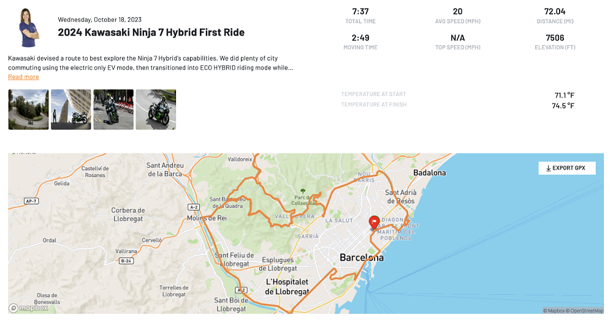Screen dimensions: 613x323
Task: Click the N/A top speed value
Action: click(457, 38)
